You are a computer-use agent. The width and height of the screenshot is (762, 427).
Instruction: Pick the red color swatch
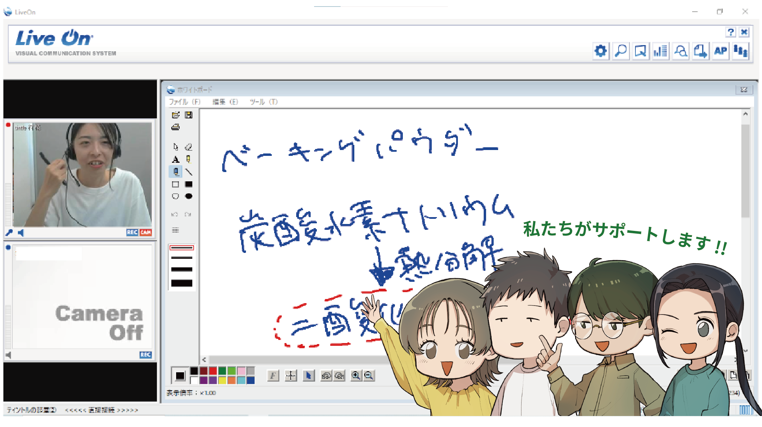tap(213, 371)
